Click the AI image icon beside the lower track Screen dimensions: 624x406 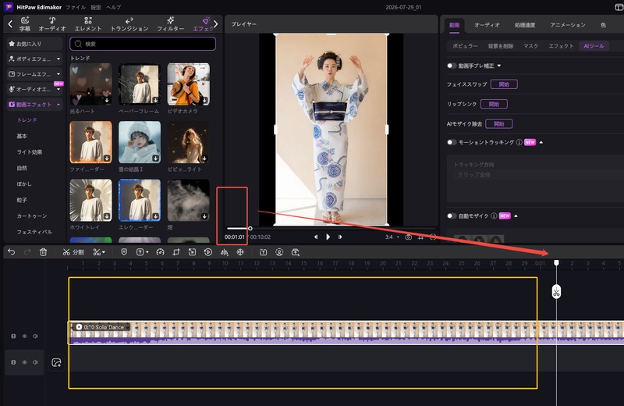pos(56,362)
